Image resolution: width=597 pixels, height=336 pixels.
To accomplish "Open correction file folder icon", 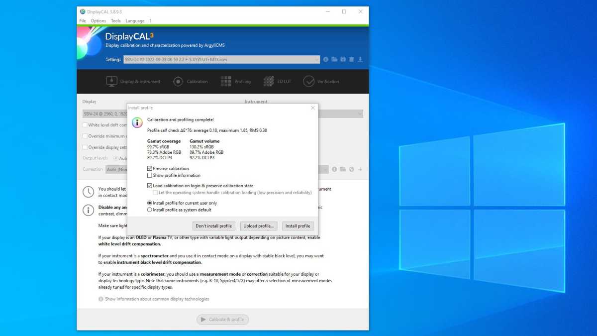I will click(343, 169).
